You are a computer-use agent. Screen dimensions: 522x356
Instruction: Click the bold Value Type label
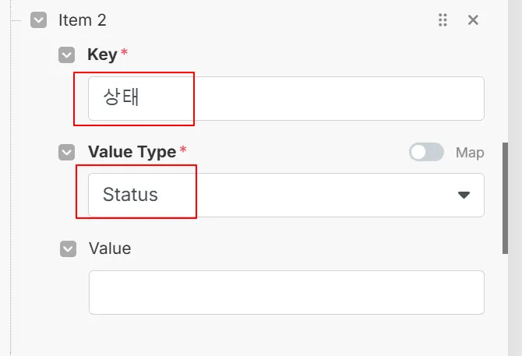132,152
